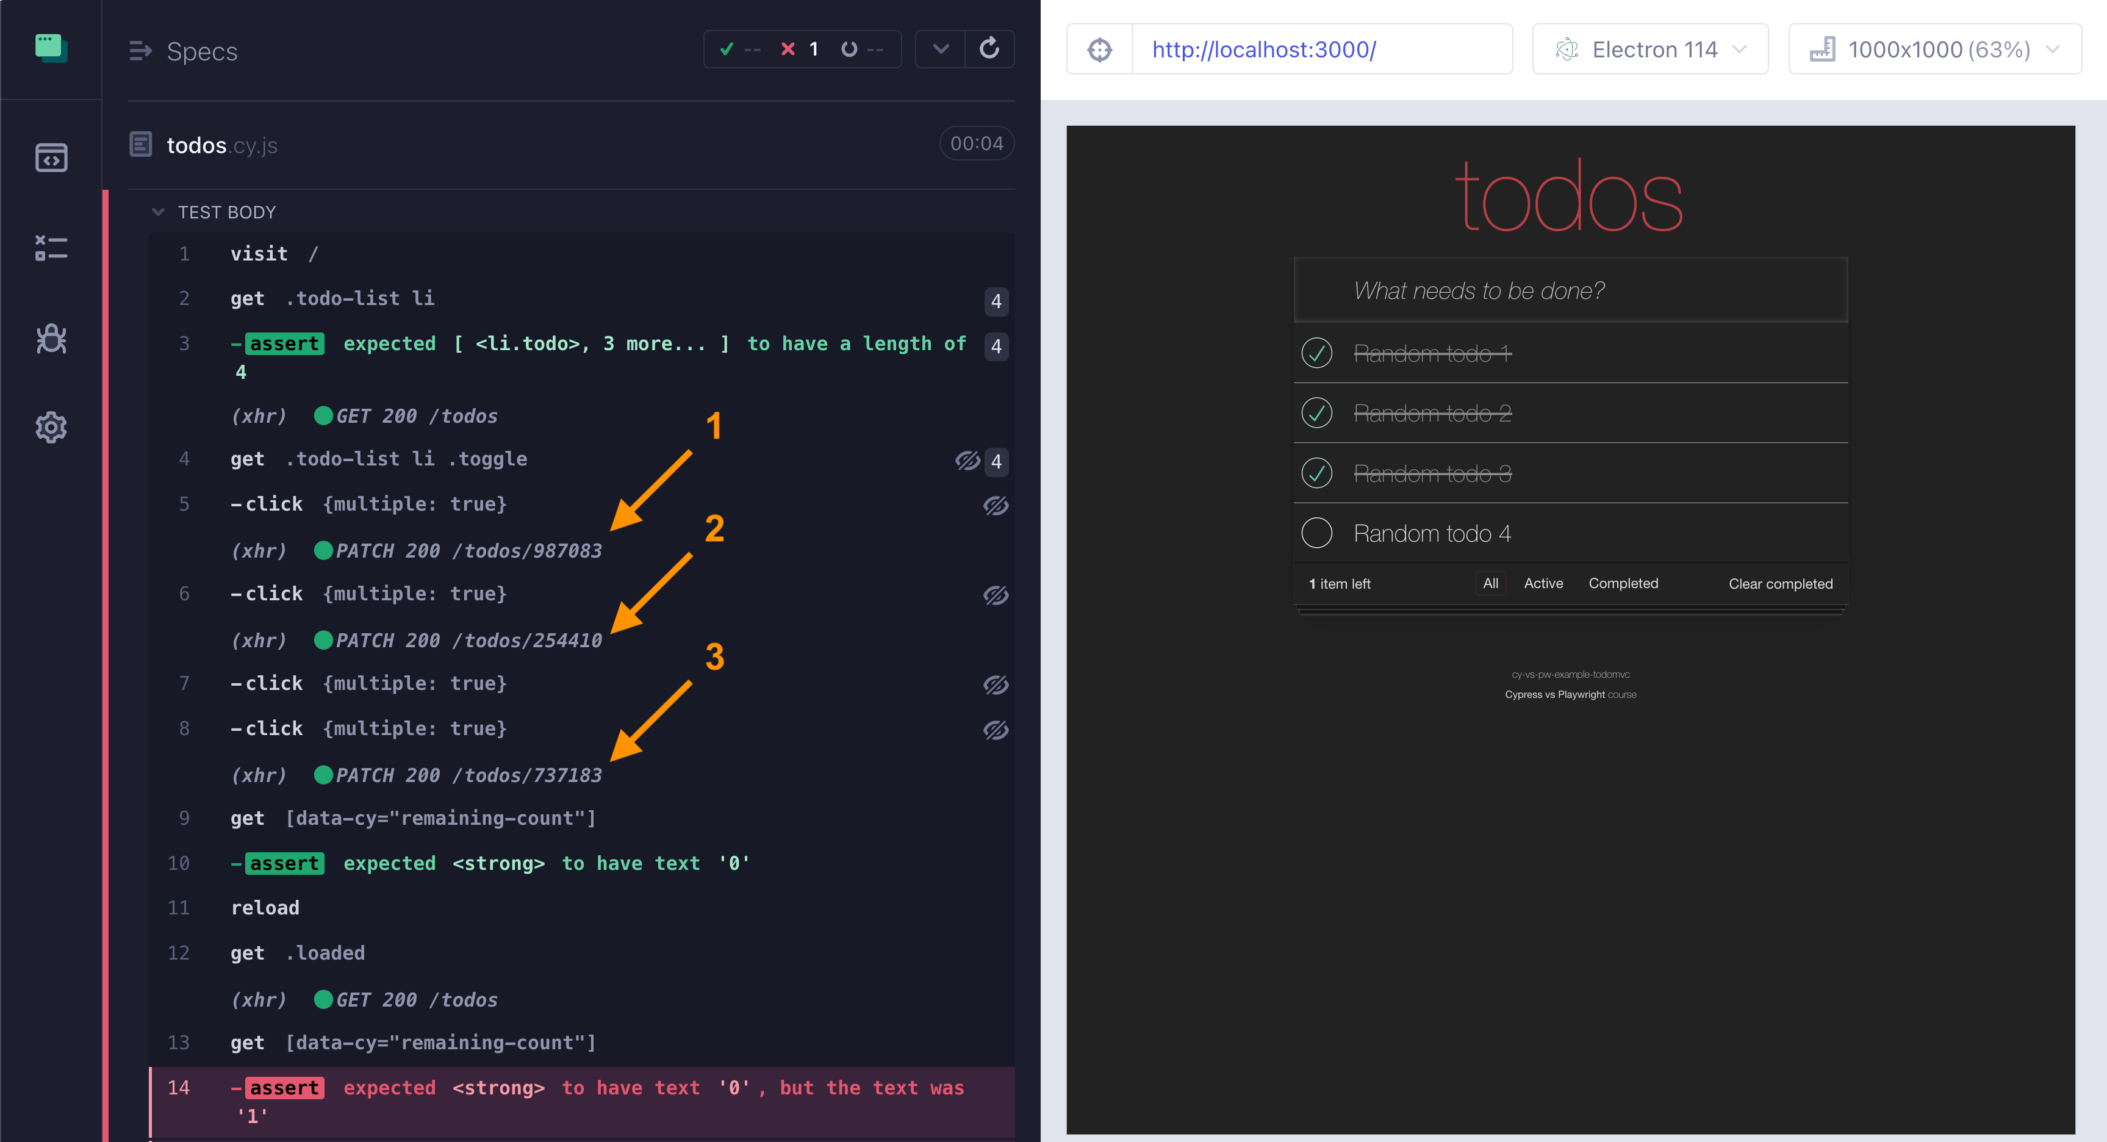
Task: Open the Settings gear icon
Action: click(x=51, y=427)
